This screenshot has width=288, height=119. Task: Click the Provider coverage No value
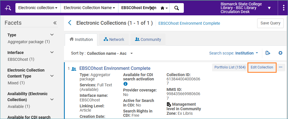tap(126, 95)
